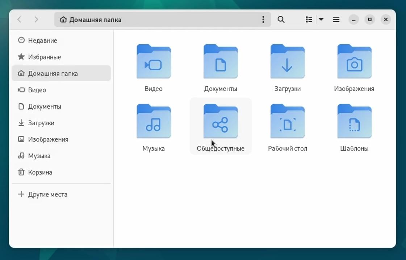Screen dimensions: 406x260
Task: Click the Корзина label in sidebar
Action: (x=40, y=172)
